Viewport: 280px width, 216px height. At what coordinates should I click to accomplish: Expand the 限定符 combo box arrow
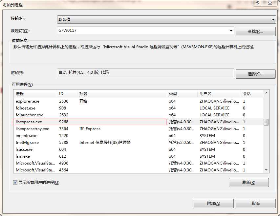pos(231,31)
